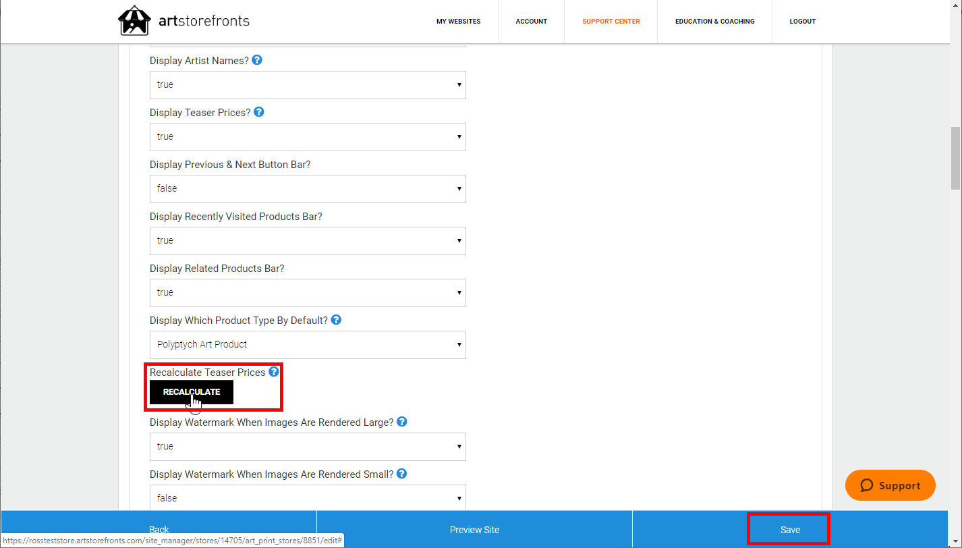Open the Support chat widget

890,485
